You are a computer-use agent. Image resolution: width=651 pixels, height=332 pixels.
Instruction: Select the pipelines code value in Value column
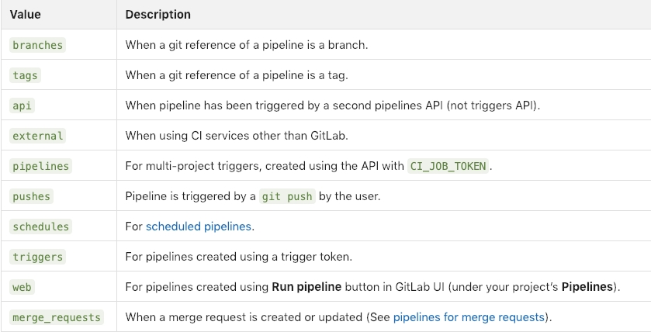pyautogui.click(x=40, y=166)
